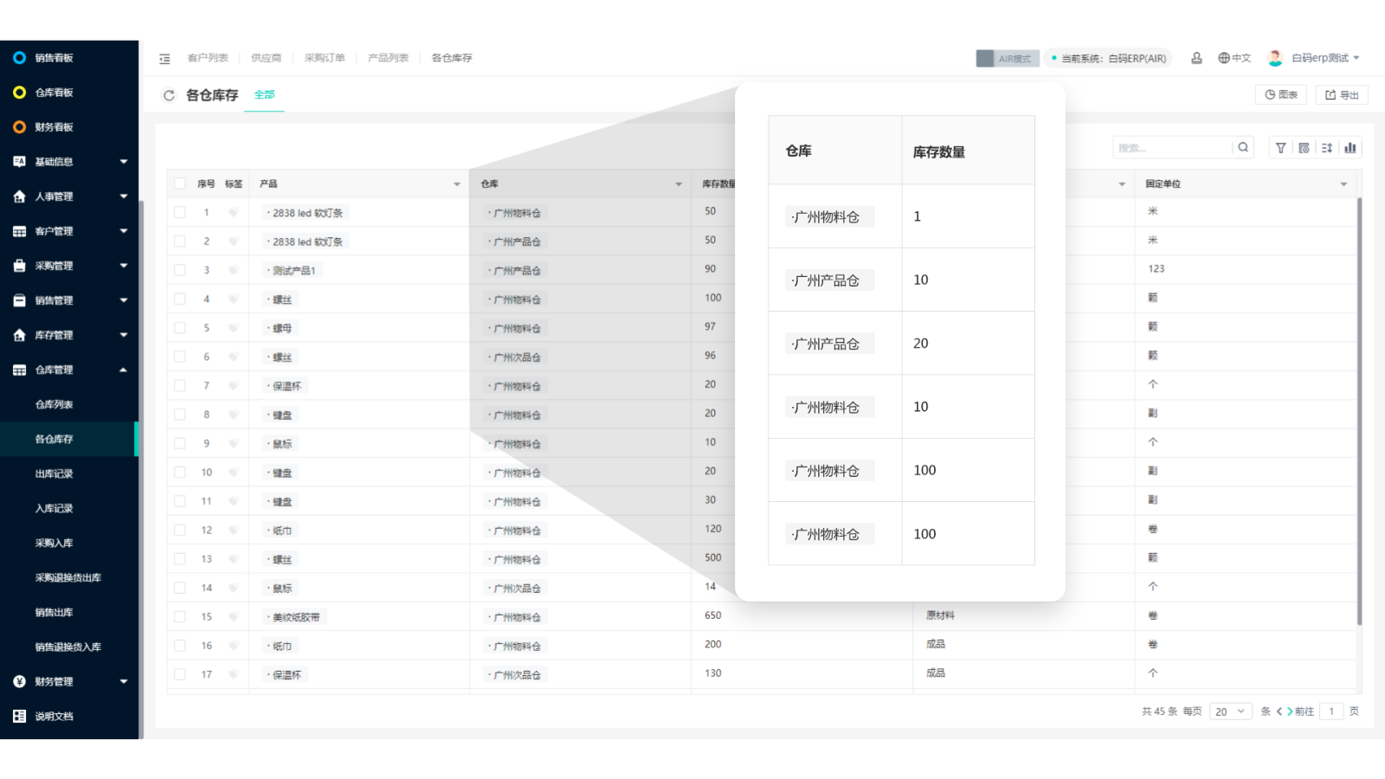Switch to the 全部 tab

tap(264, 94)
